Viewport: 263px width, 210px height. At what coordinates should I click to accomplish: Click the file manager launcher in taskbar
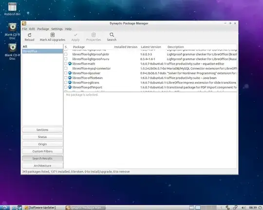click(14, 208)
